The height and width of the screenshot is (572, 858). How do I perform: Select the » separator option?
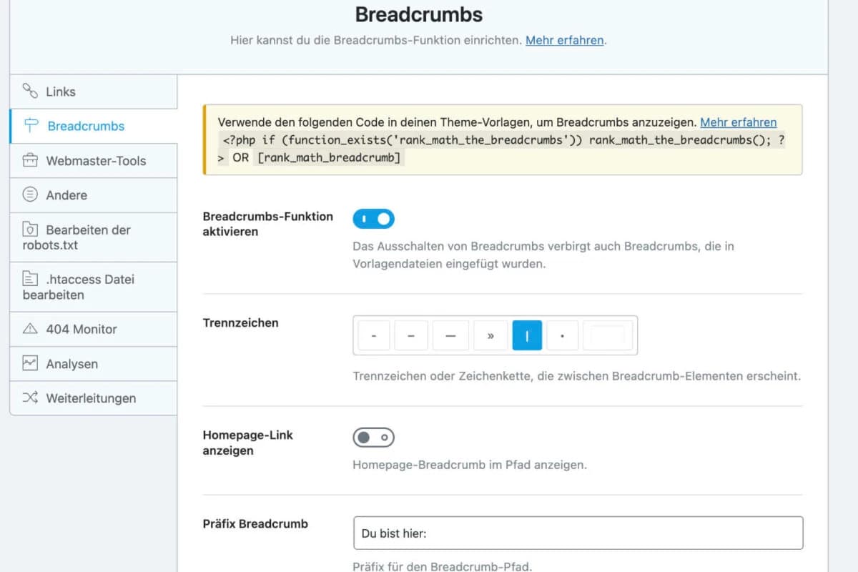tap(490, 335)
